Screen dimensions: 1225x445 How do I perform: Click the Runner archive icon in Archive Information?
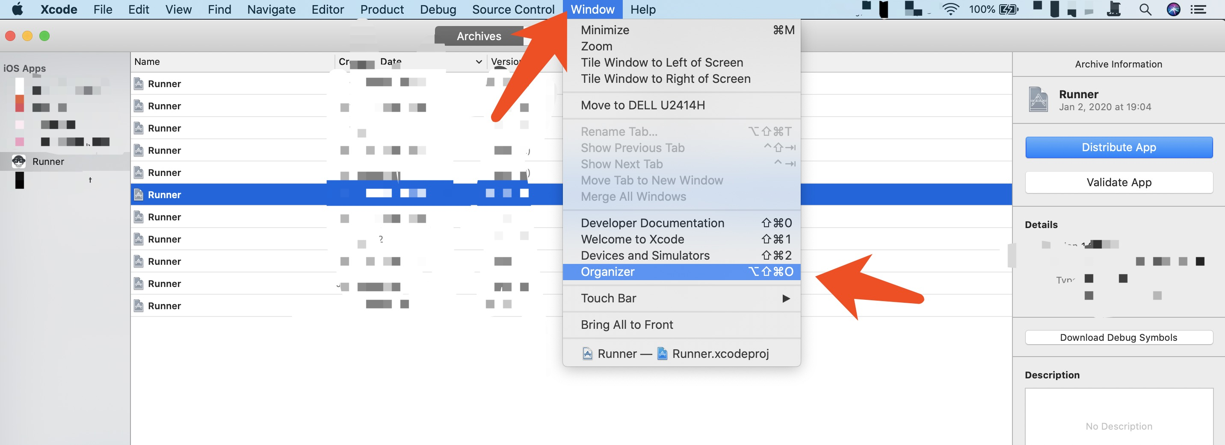[x=1038, y=99]
